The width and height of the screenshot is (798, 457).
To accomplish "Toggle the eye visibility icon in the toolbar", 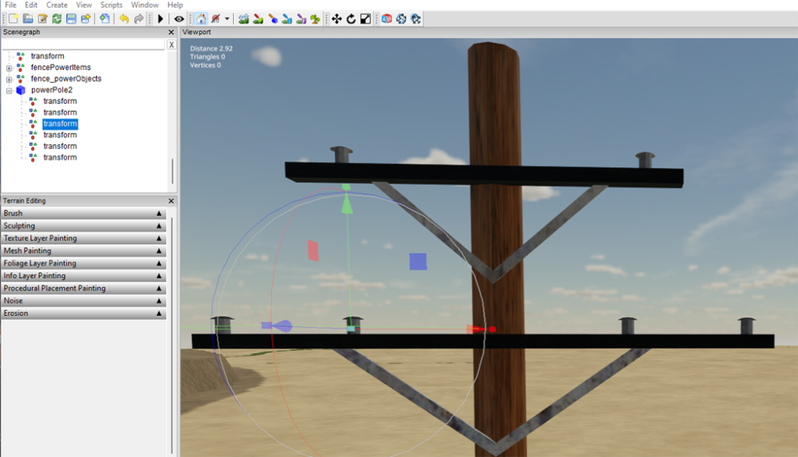I will (180, 18).
